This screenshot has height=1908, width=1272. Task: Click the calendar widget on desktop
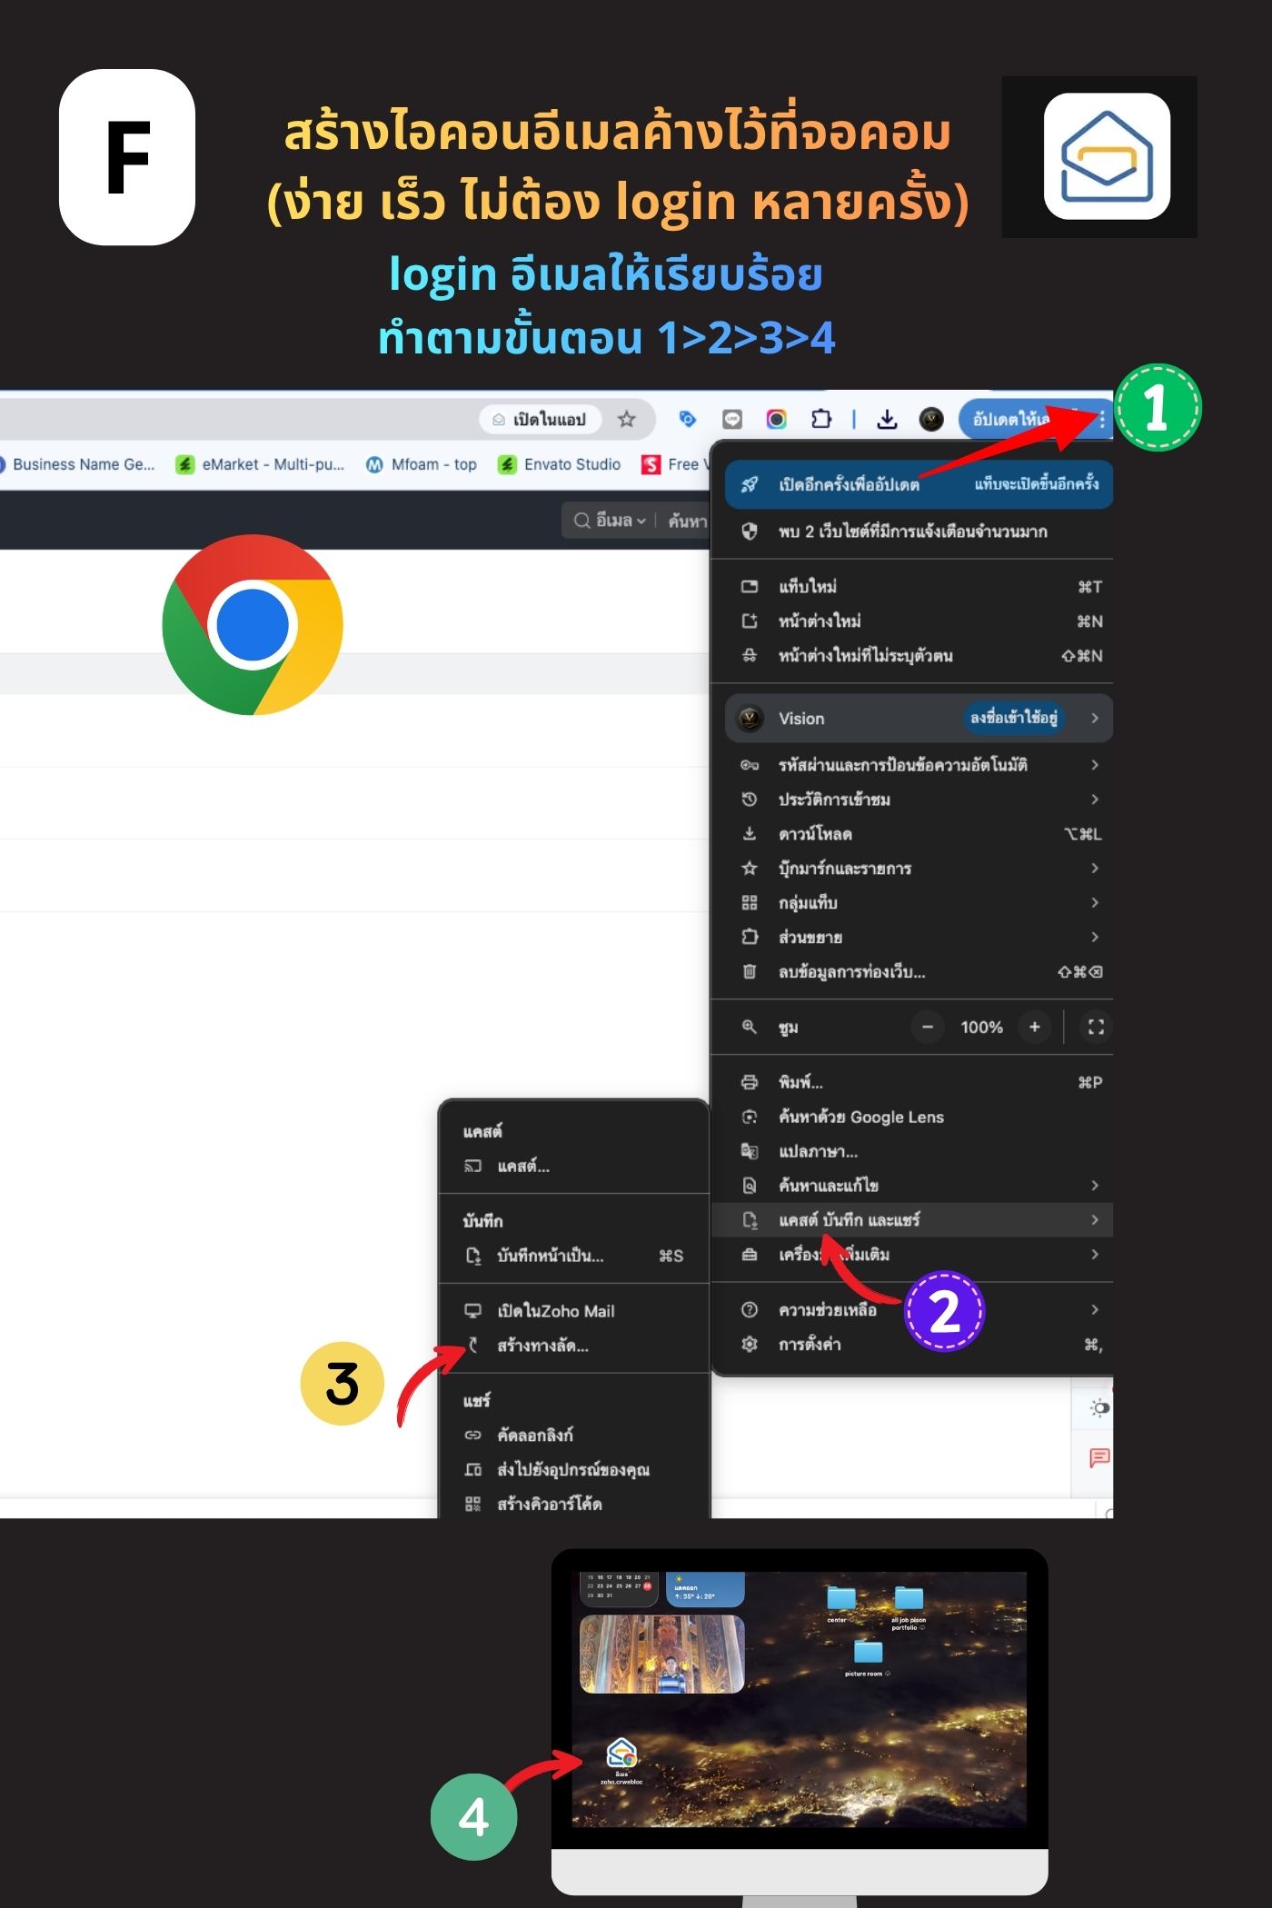tap(619, 1590)
